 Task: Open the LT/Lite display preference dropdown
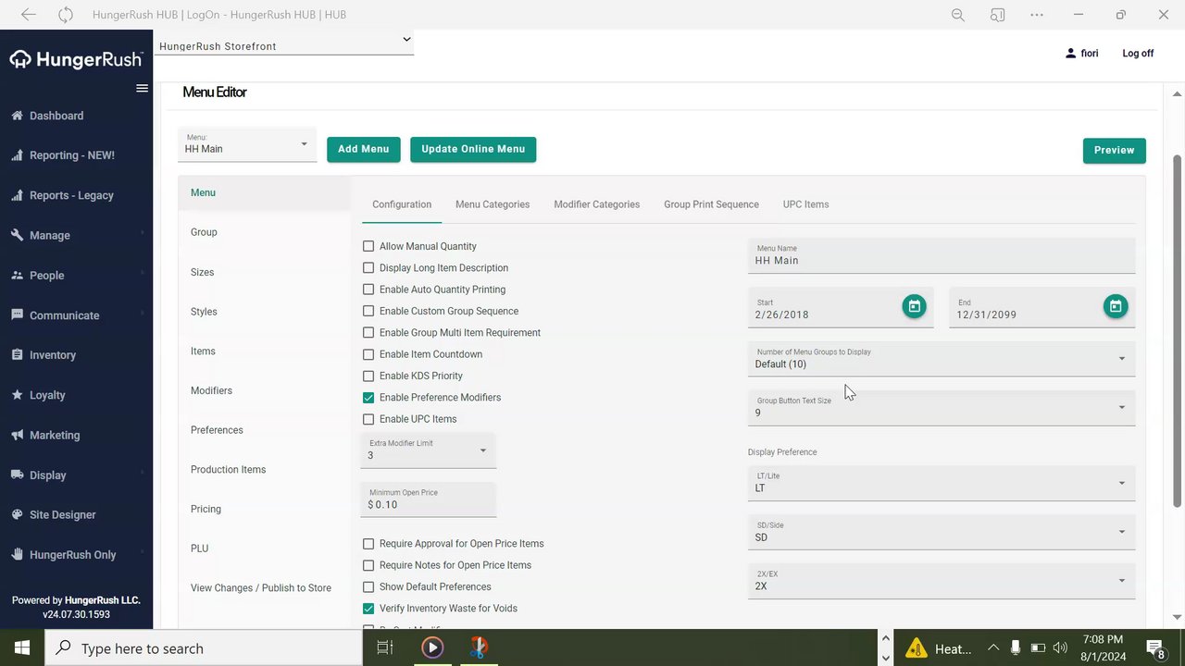pos(942,483)
